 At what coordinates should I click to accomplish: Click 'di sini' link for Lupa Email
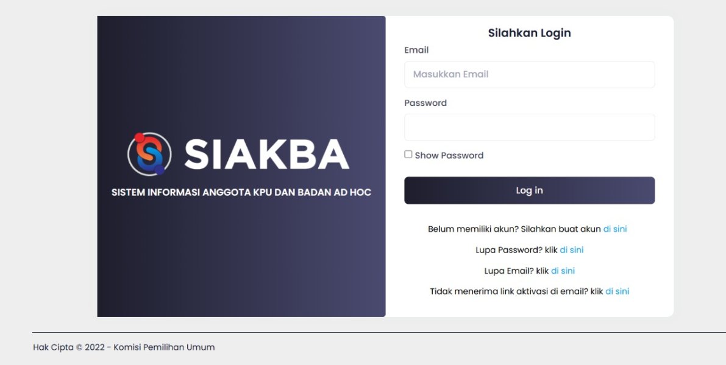pyautogui.click(x=563, y=271)
